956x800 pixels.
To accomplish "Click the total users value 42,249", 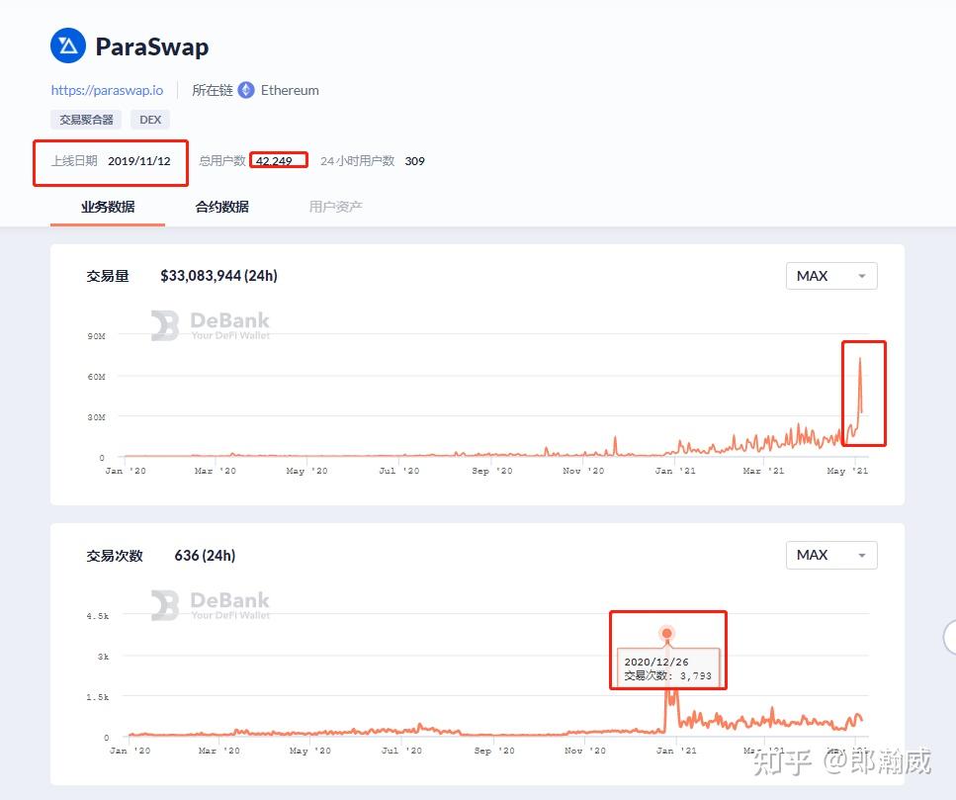I will pyautogui.click(x=275, y=161).
